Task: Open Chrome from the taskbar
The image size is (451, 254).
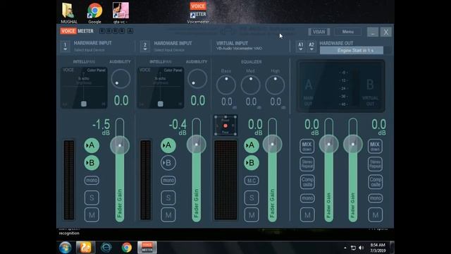Action: 127,248
